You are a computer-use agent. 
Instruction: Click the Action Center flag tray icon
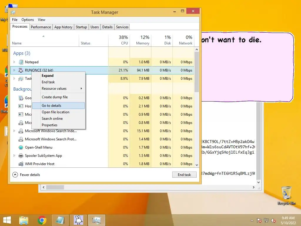tap(259, 220)
